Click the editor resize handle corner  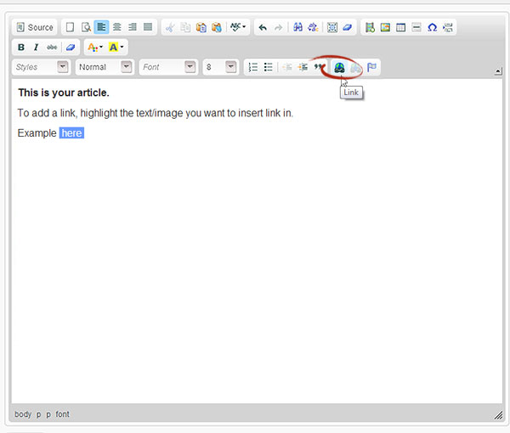click(x=498, y=415)
